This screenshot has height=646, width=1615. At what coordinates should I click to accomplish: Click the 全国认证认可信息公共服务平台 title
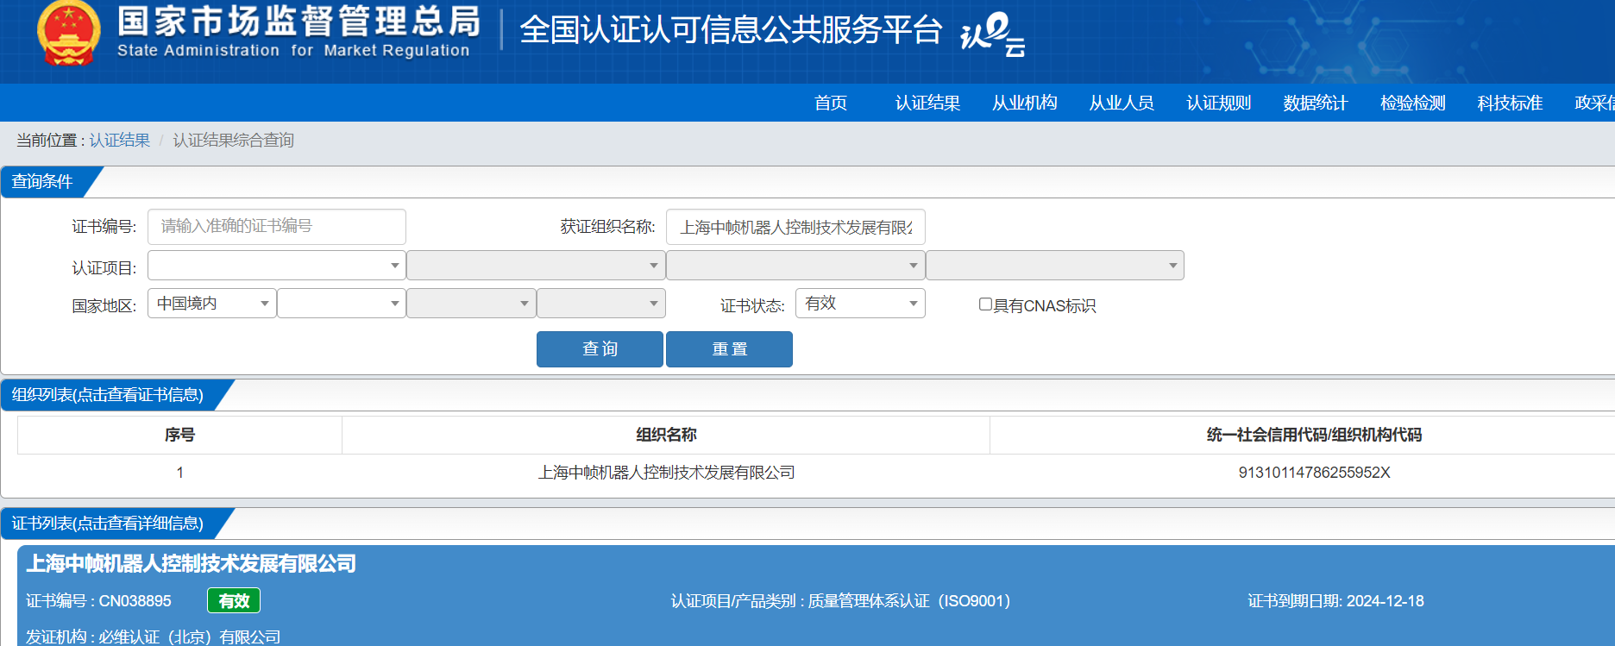click(731, 30)
